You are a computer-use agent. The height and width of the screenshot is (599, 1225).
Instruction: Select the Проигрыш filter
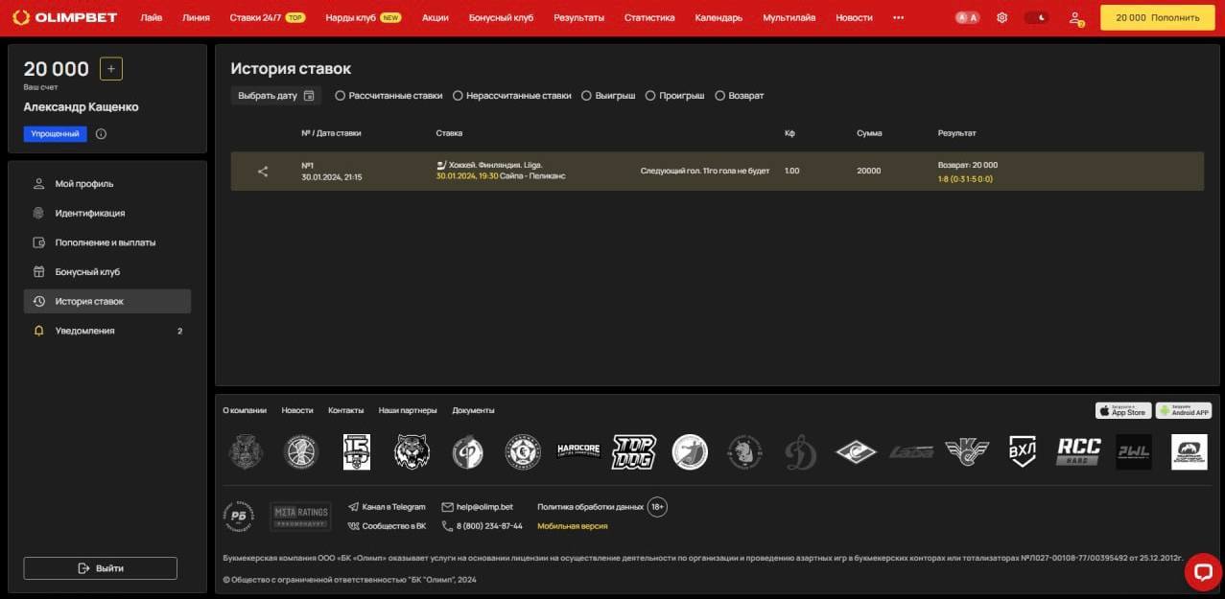click(x=675, y=96)
